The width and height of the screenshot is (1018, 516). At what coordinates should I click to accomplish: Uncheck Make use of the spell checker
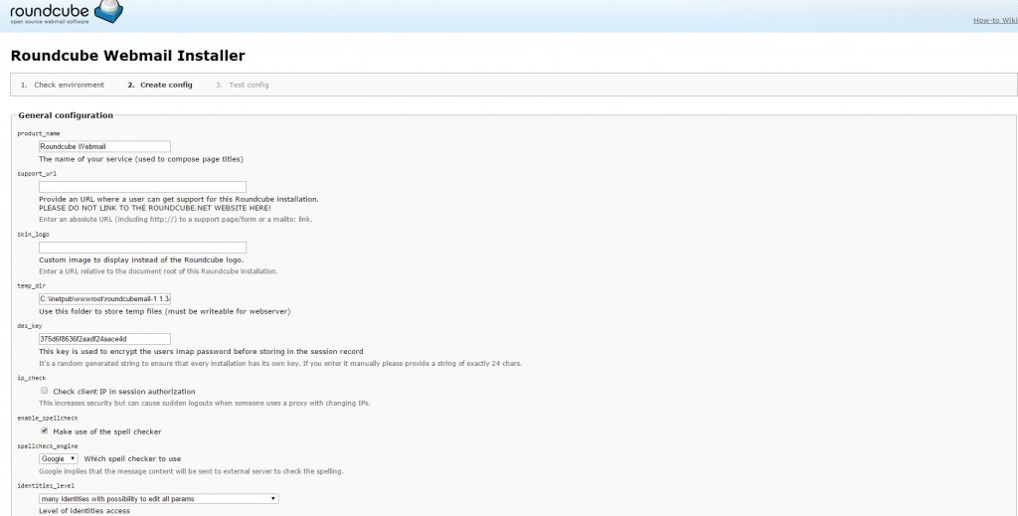[44, 430]
